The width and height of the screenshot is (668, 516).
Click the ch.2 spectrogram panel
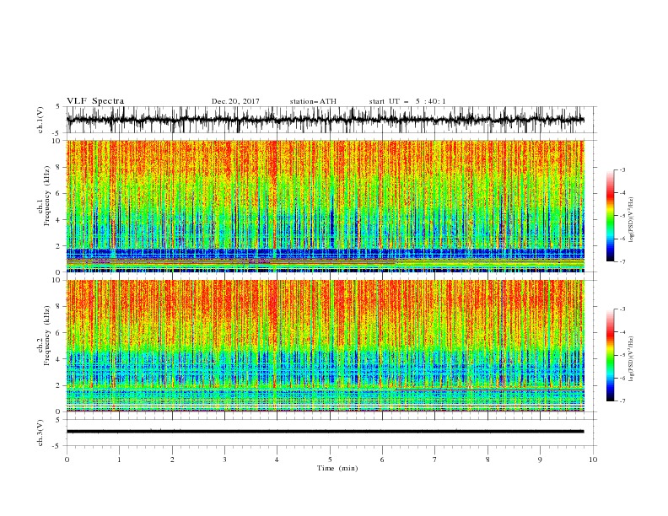tap(326, 346)
